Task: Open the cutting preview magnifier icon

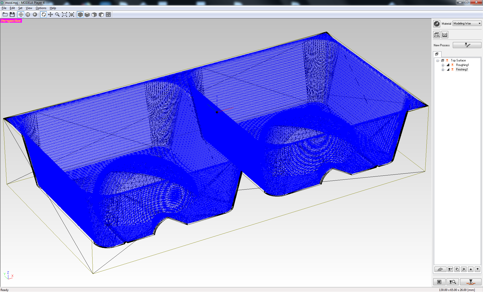Action: coord(452,282)
